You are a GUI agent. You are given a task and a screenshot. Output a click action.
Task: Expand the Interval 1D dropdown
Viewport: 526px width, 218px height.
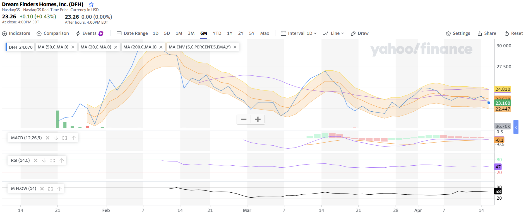[299, 33]
